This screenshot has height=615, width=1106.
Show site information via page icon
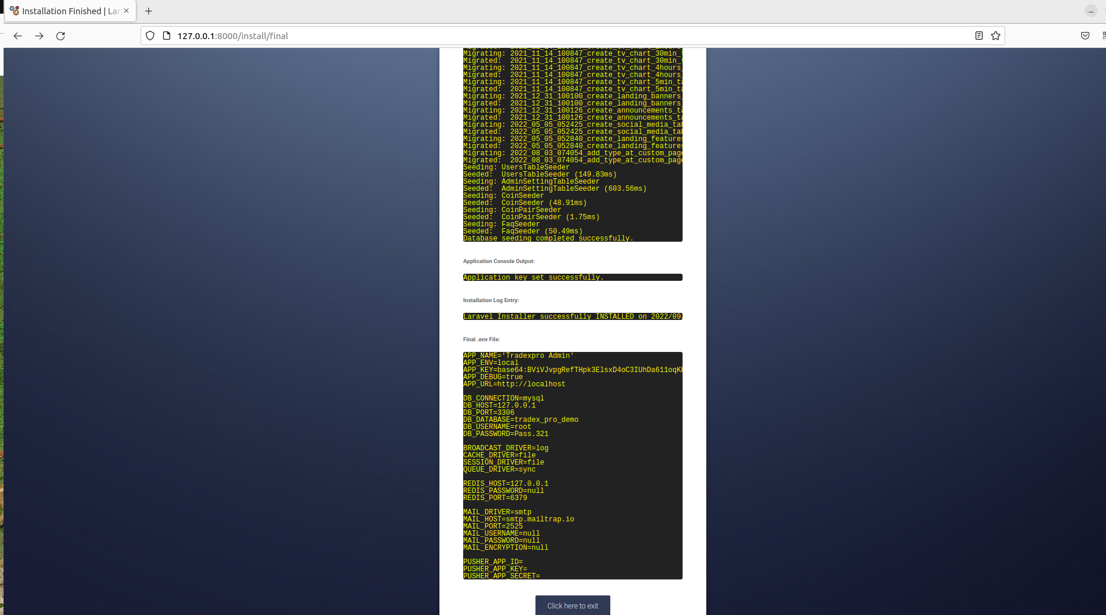[167, 36]
